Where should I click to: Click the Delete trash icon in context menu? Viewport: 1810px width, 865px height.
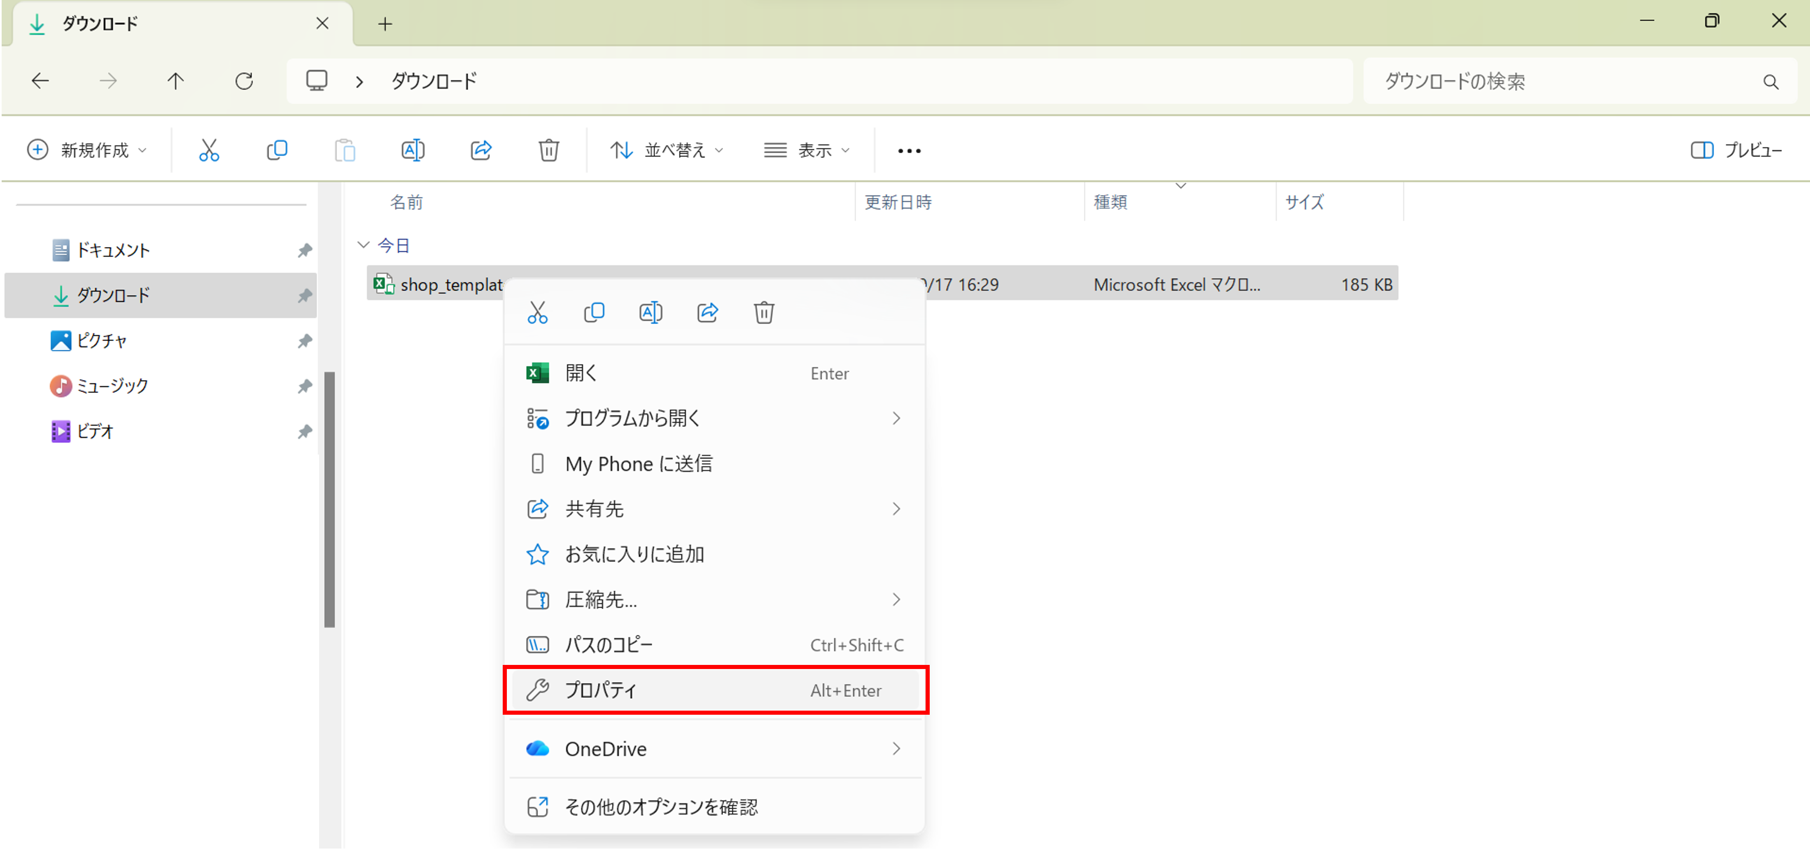point(764,313)
